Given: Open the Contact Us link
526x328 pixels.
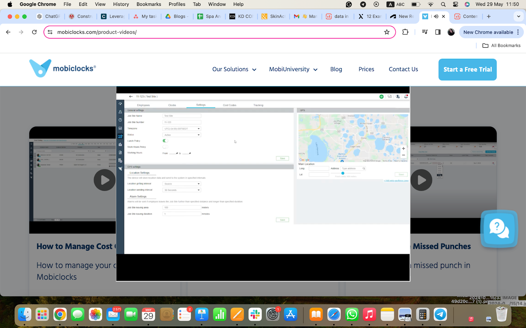Looking at the screenshot, I should (403, 69).
